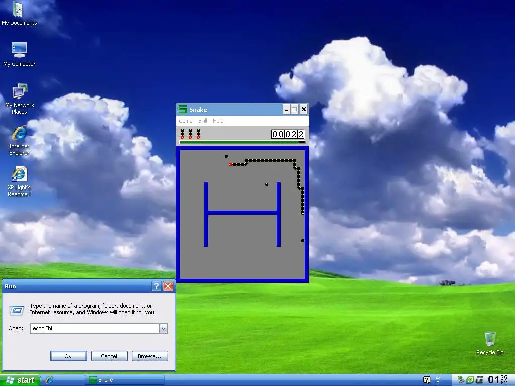Select the My Computer desktop icon

click(19, 54)
